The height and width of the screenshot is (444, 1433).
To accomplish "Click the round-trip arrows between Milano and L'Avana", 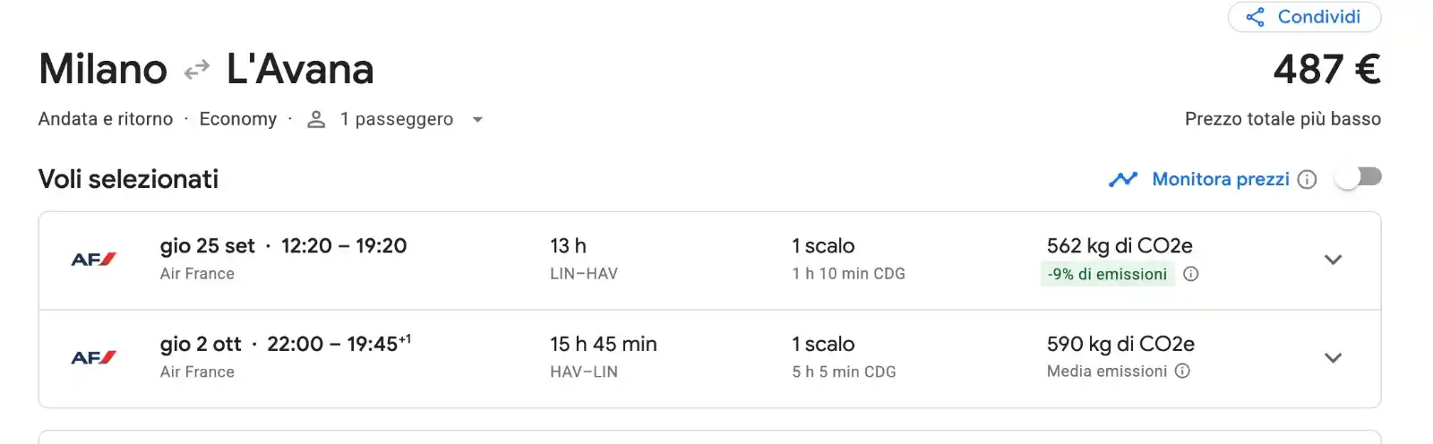I will (x=196, y=69).
